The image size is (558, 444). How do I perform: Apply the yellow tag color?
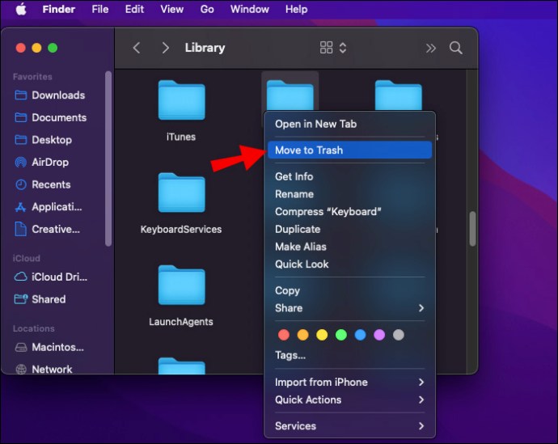point(322,335)
